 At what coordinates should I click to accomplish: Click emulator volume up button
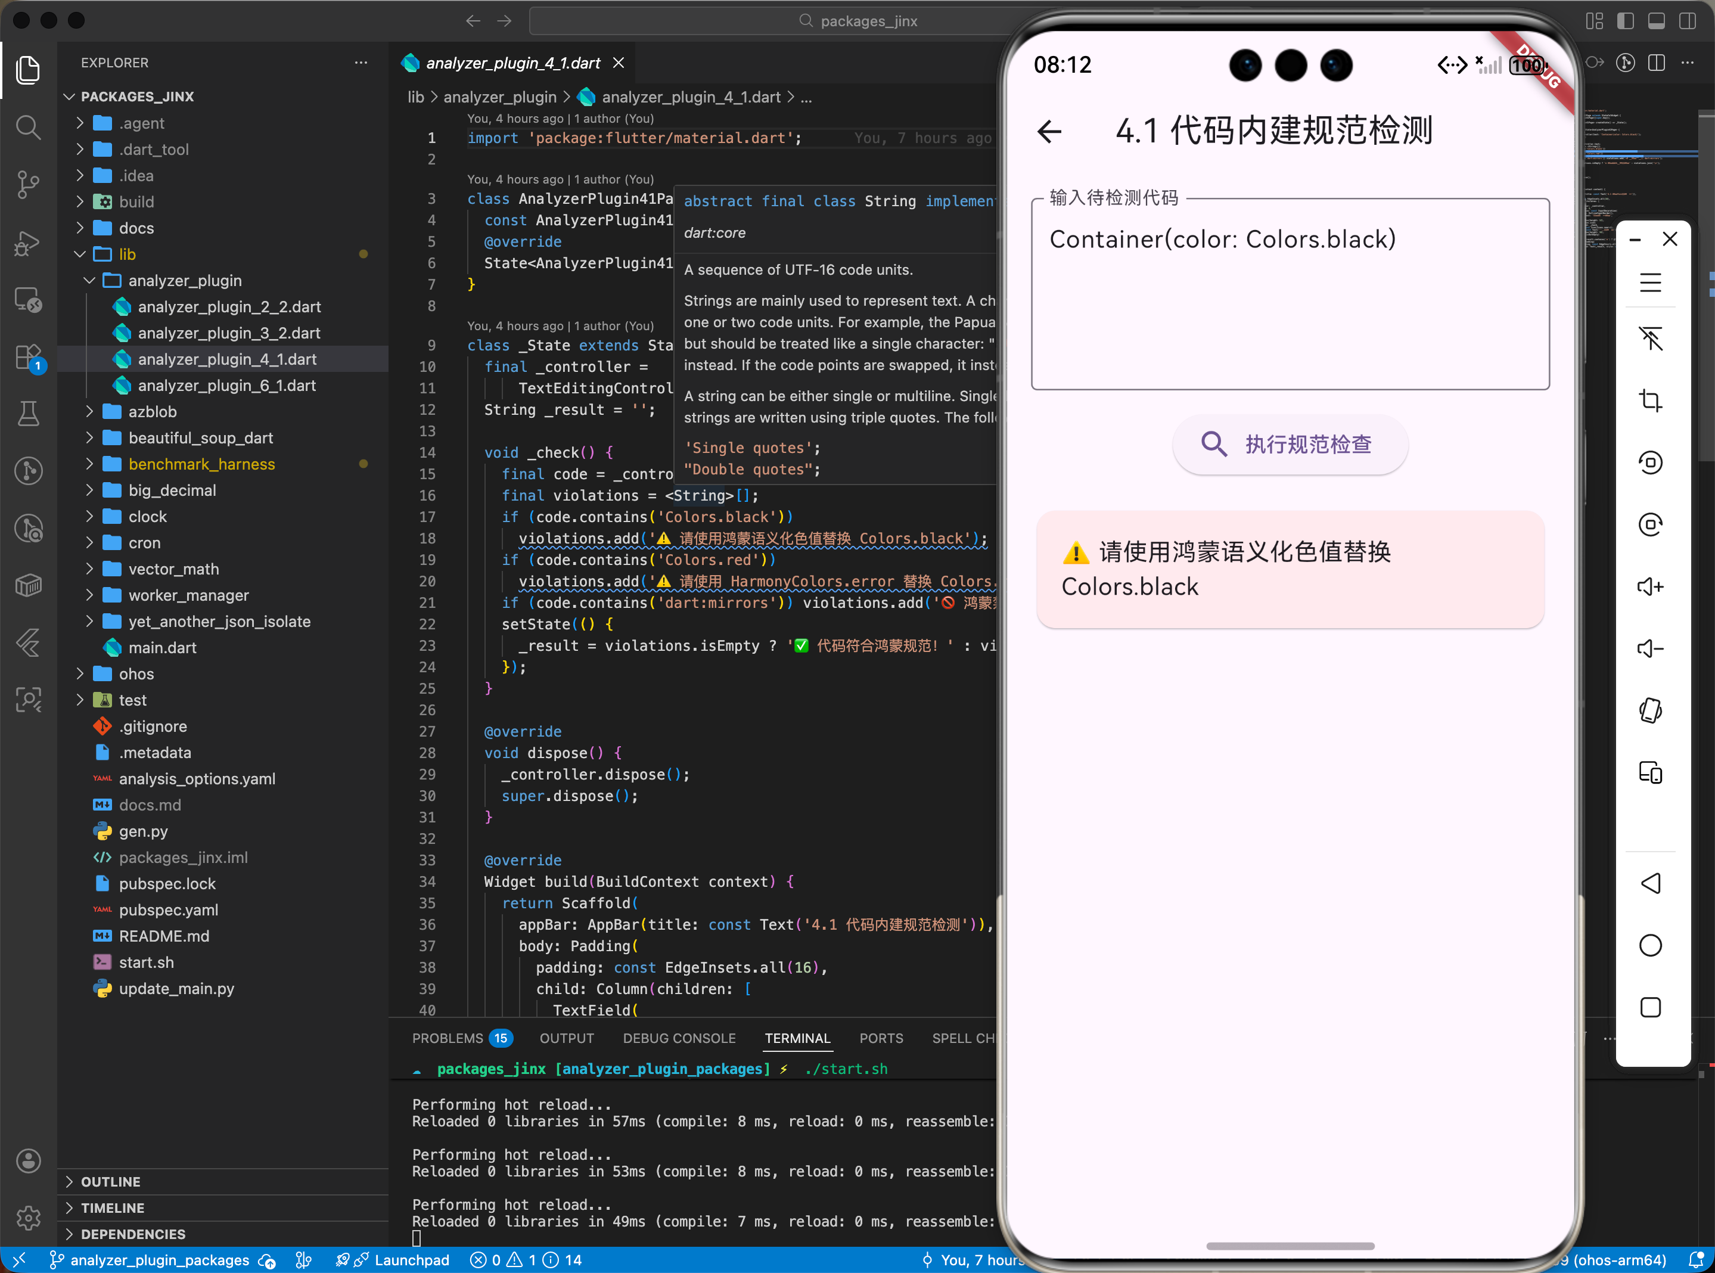click(x=1649, y=587)
